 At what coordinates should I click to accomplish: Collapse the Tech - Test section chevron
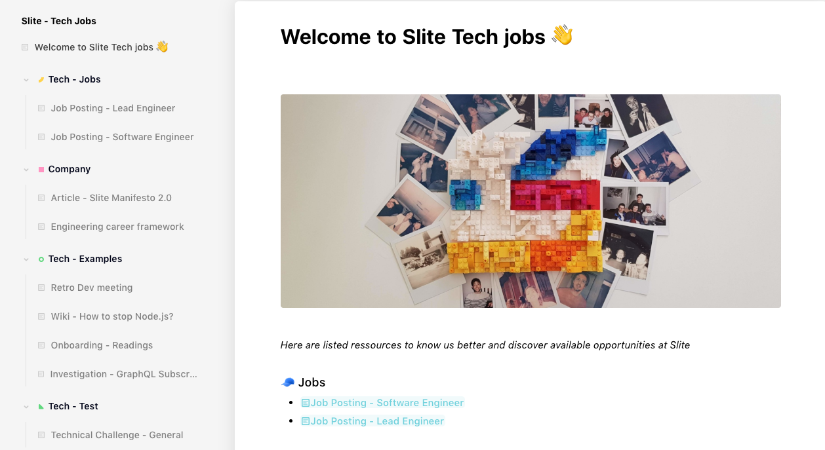pos(26,407)
